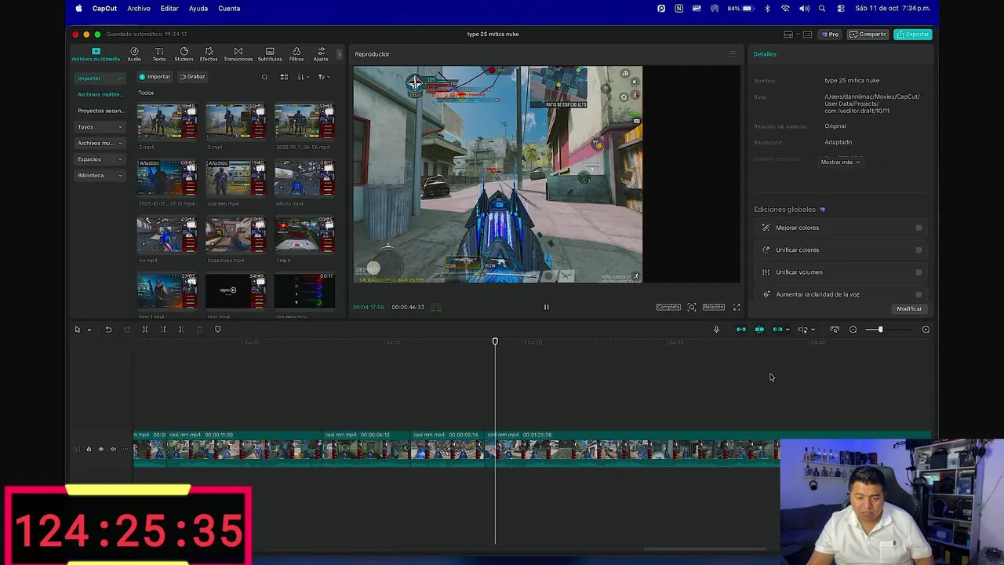Image resolution: width=1004 pixels, height=565 pixels.
Task: Delete left of playhead
Action: (x=163, y=330)
